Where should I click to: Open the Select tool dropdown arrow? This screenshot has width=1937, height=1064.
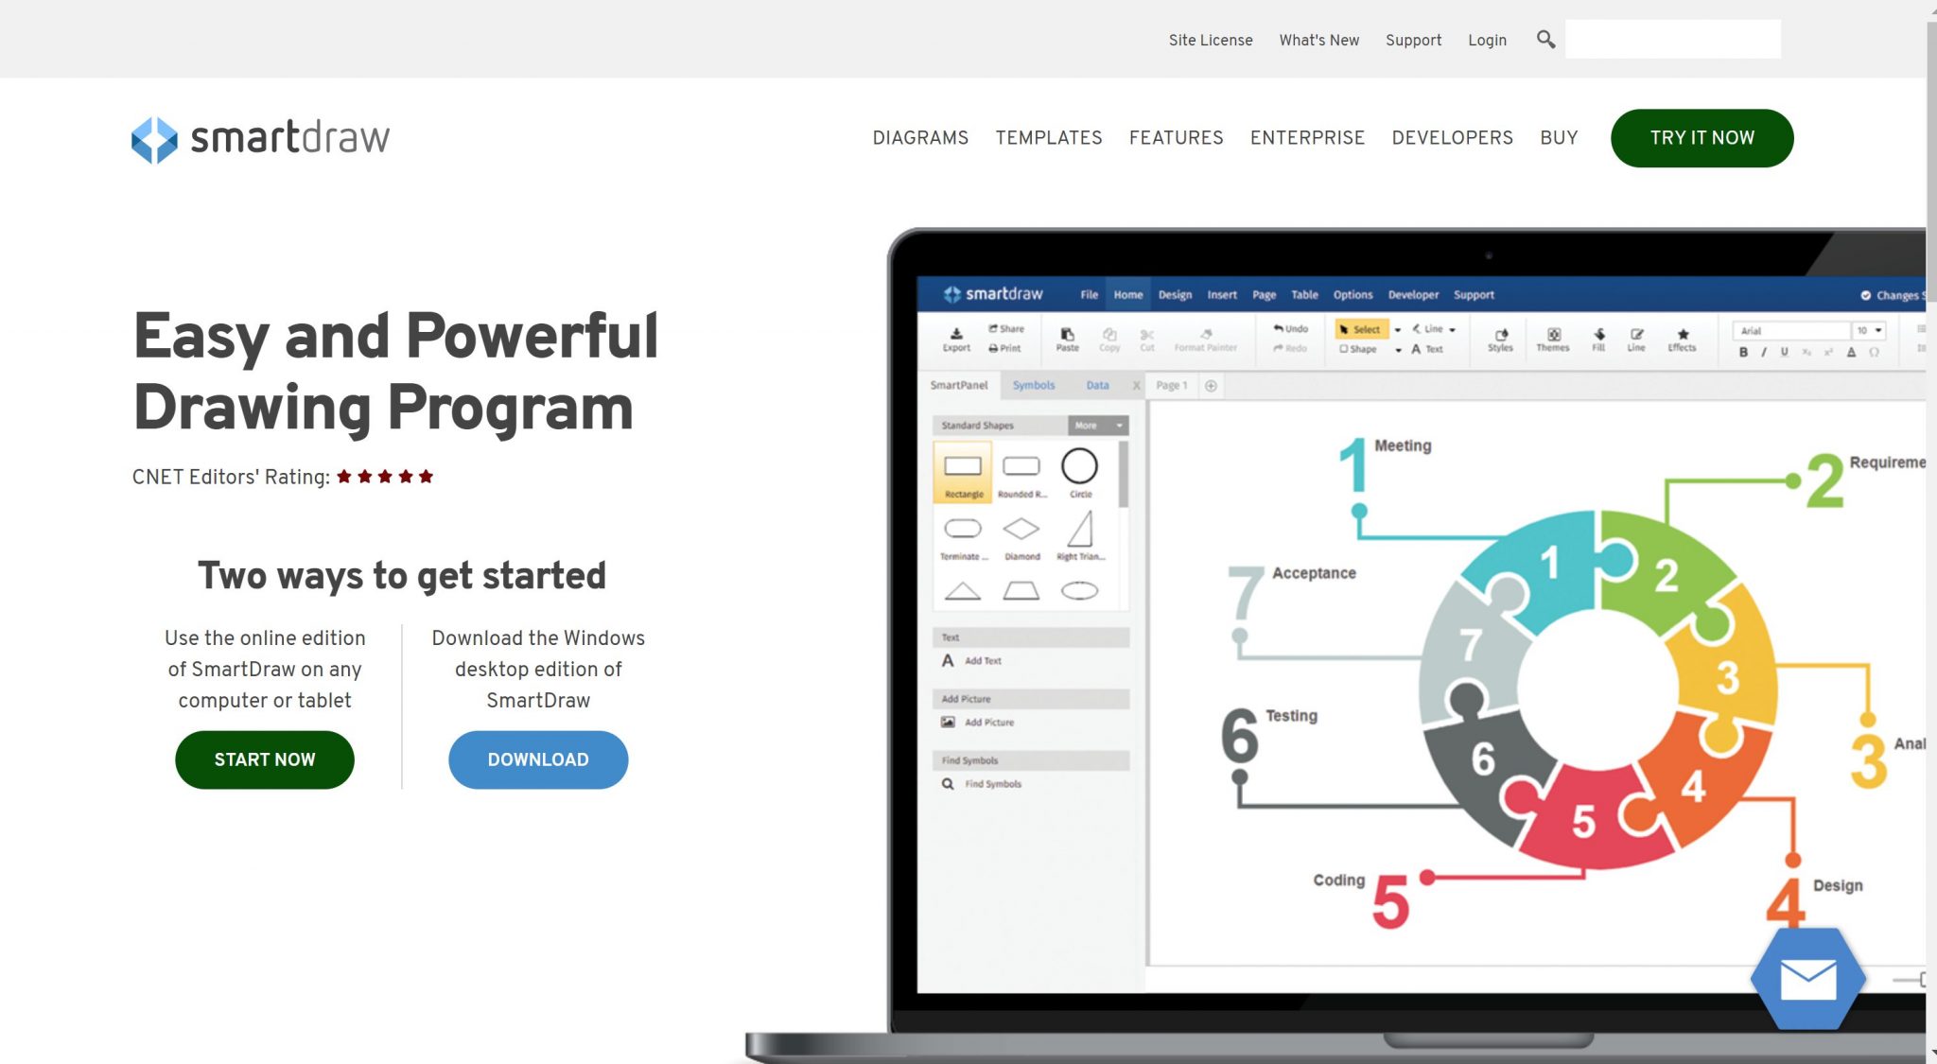[1397, 330]
